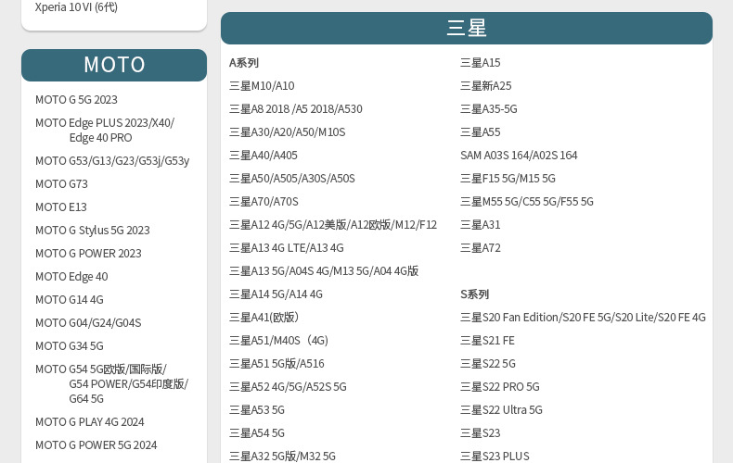The width and height of the screenshot is (733, 463).
Task: Select 三星A70/A70S
Action: click(x=264, y=202)
